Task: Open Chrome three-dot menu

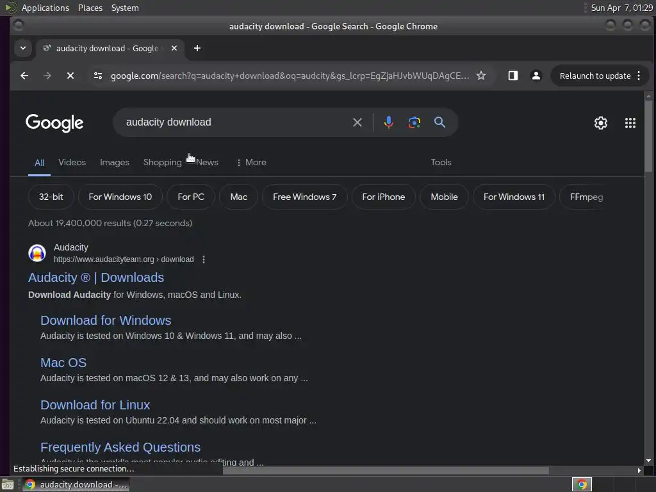Action: click(x=639, y=76)
